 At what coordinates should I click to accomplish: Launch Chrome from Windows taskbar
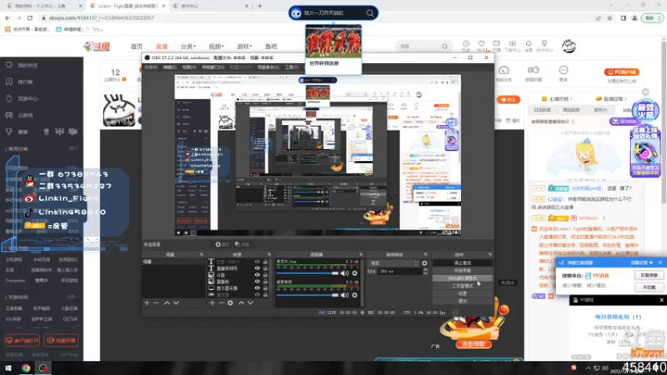(x=26, y=367)
